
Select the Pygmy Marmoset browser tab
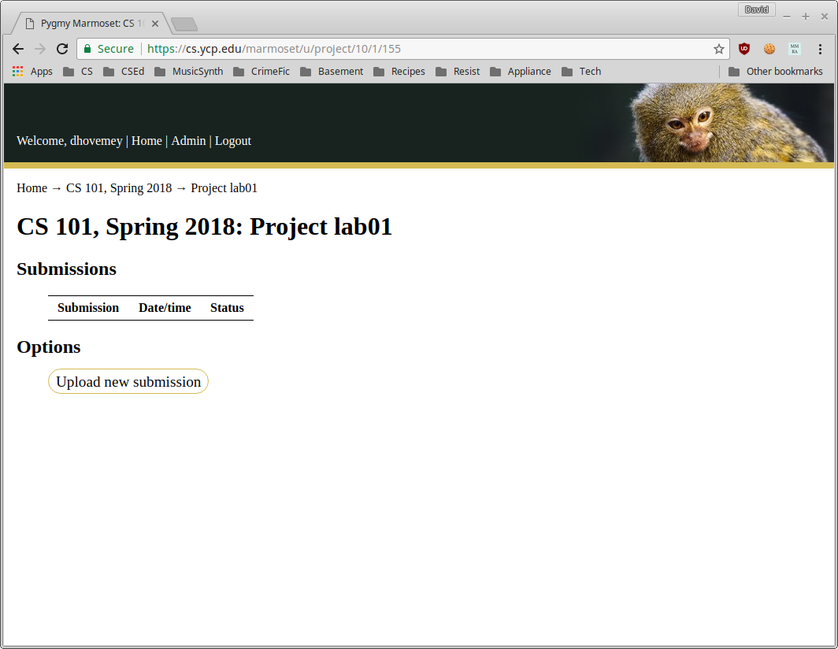88,24
